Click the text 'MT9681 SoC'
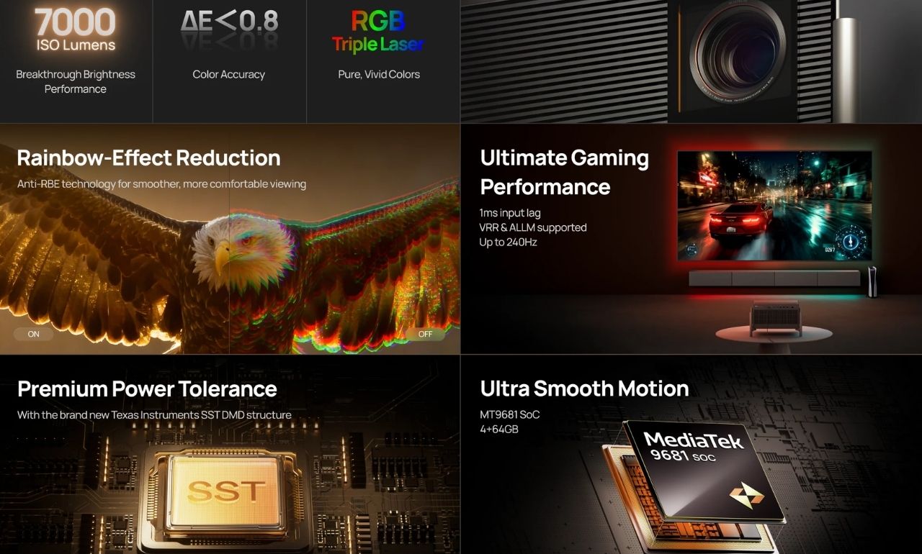Image resolution: width=922 pixels, height=554 pixels. [509, 414]
